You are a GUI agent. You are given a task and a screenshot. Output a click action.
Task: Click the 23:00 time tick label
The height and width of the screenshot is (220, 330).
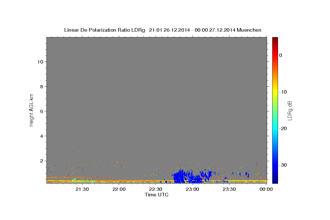(x=193, y=189)
